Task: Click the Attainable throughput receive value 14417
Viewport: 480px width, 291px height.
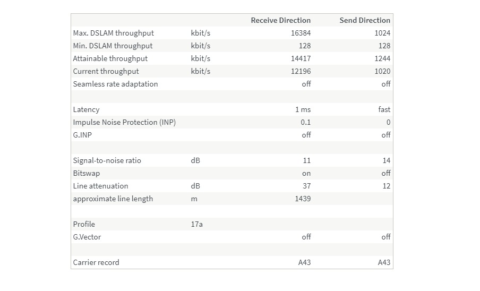Action: pos(301,58)
